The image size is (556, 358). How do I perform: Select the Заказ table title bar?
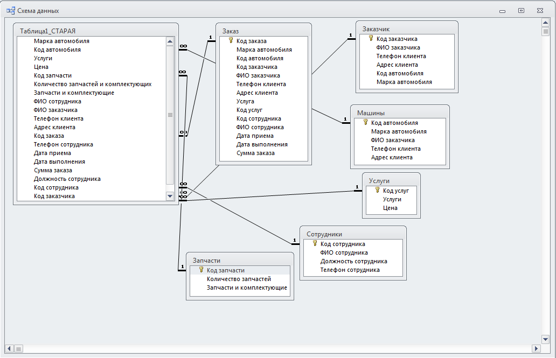[x=263, y=31]
